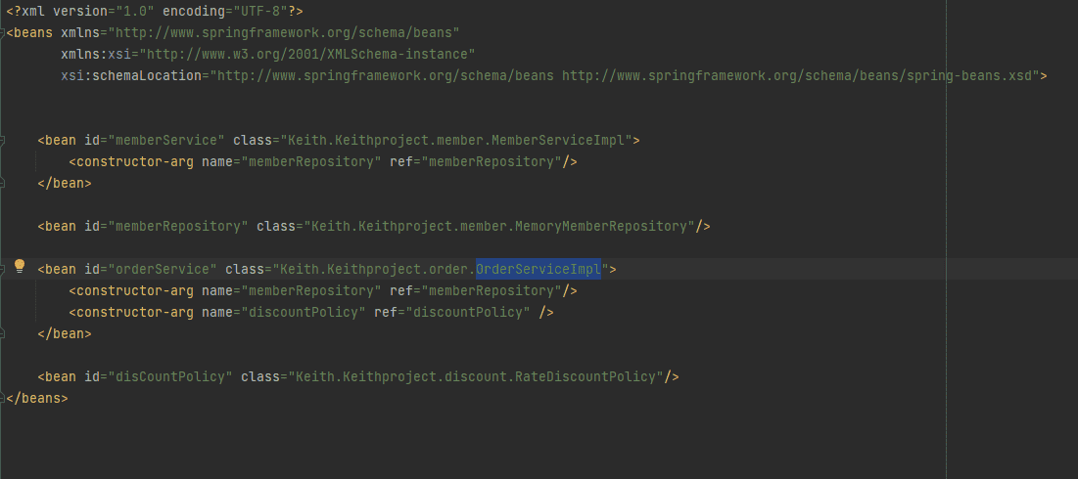Click the RateDiscountPolicy class value
The height and width of the screenshot is (479, 1078).
pos(476,376)
